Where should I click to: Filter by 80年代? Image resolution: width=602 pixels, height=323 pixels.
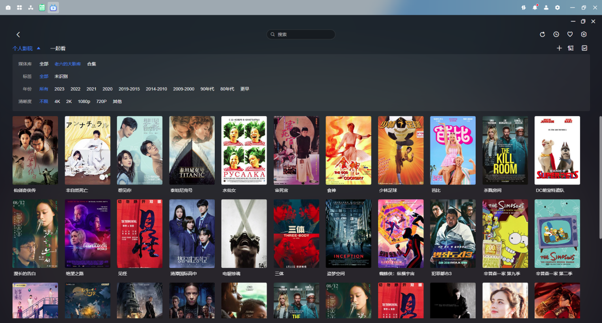[x=227, y=89]
